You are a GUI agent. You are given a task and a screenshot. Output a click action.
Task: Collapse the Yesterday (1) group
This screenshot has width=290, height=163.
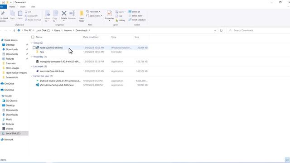[32, 57]
